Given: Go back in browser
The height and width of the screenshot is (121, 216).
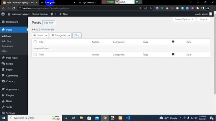Looking at the screenshot, I should pos(3,8).
